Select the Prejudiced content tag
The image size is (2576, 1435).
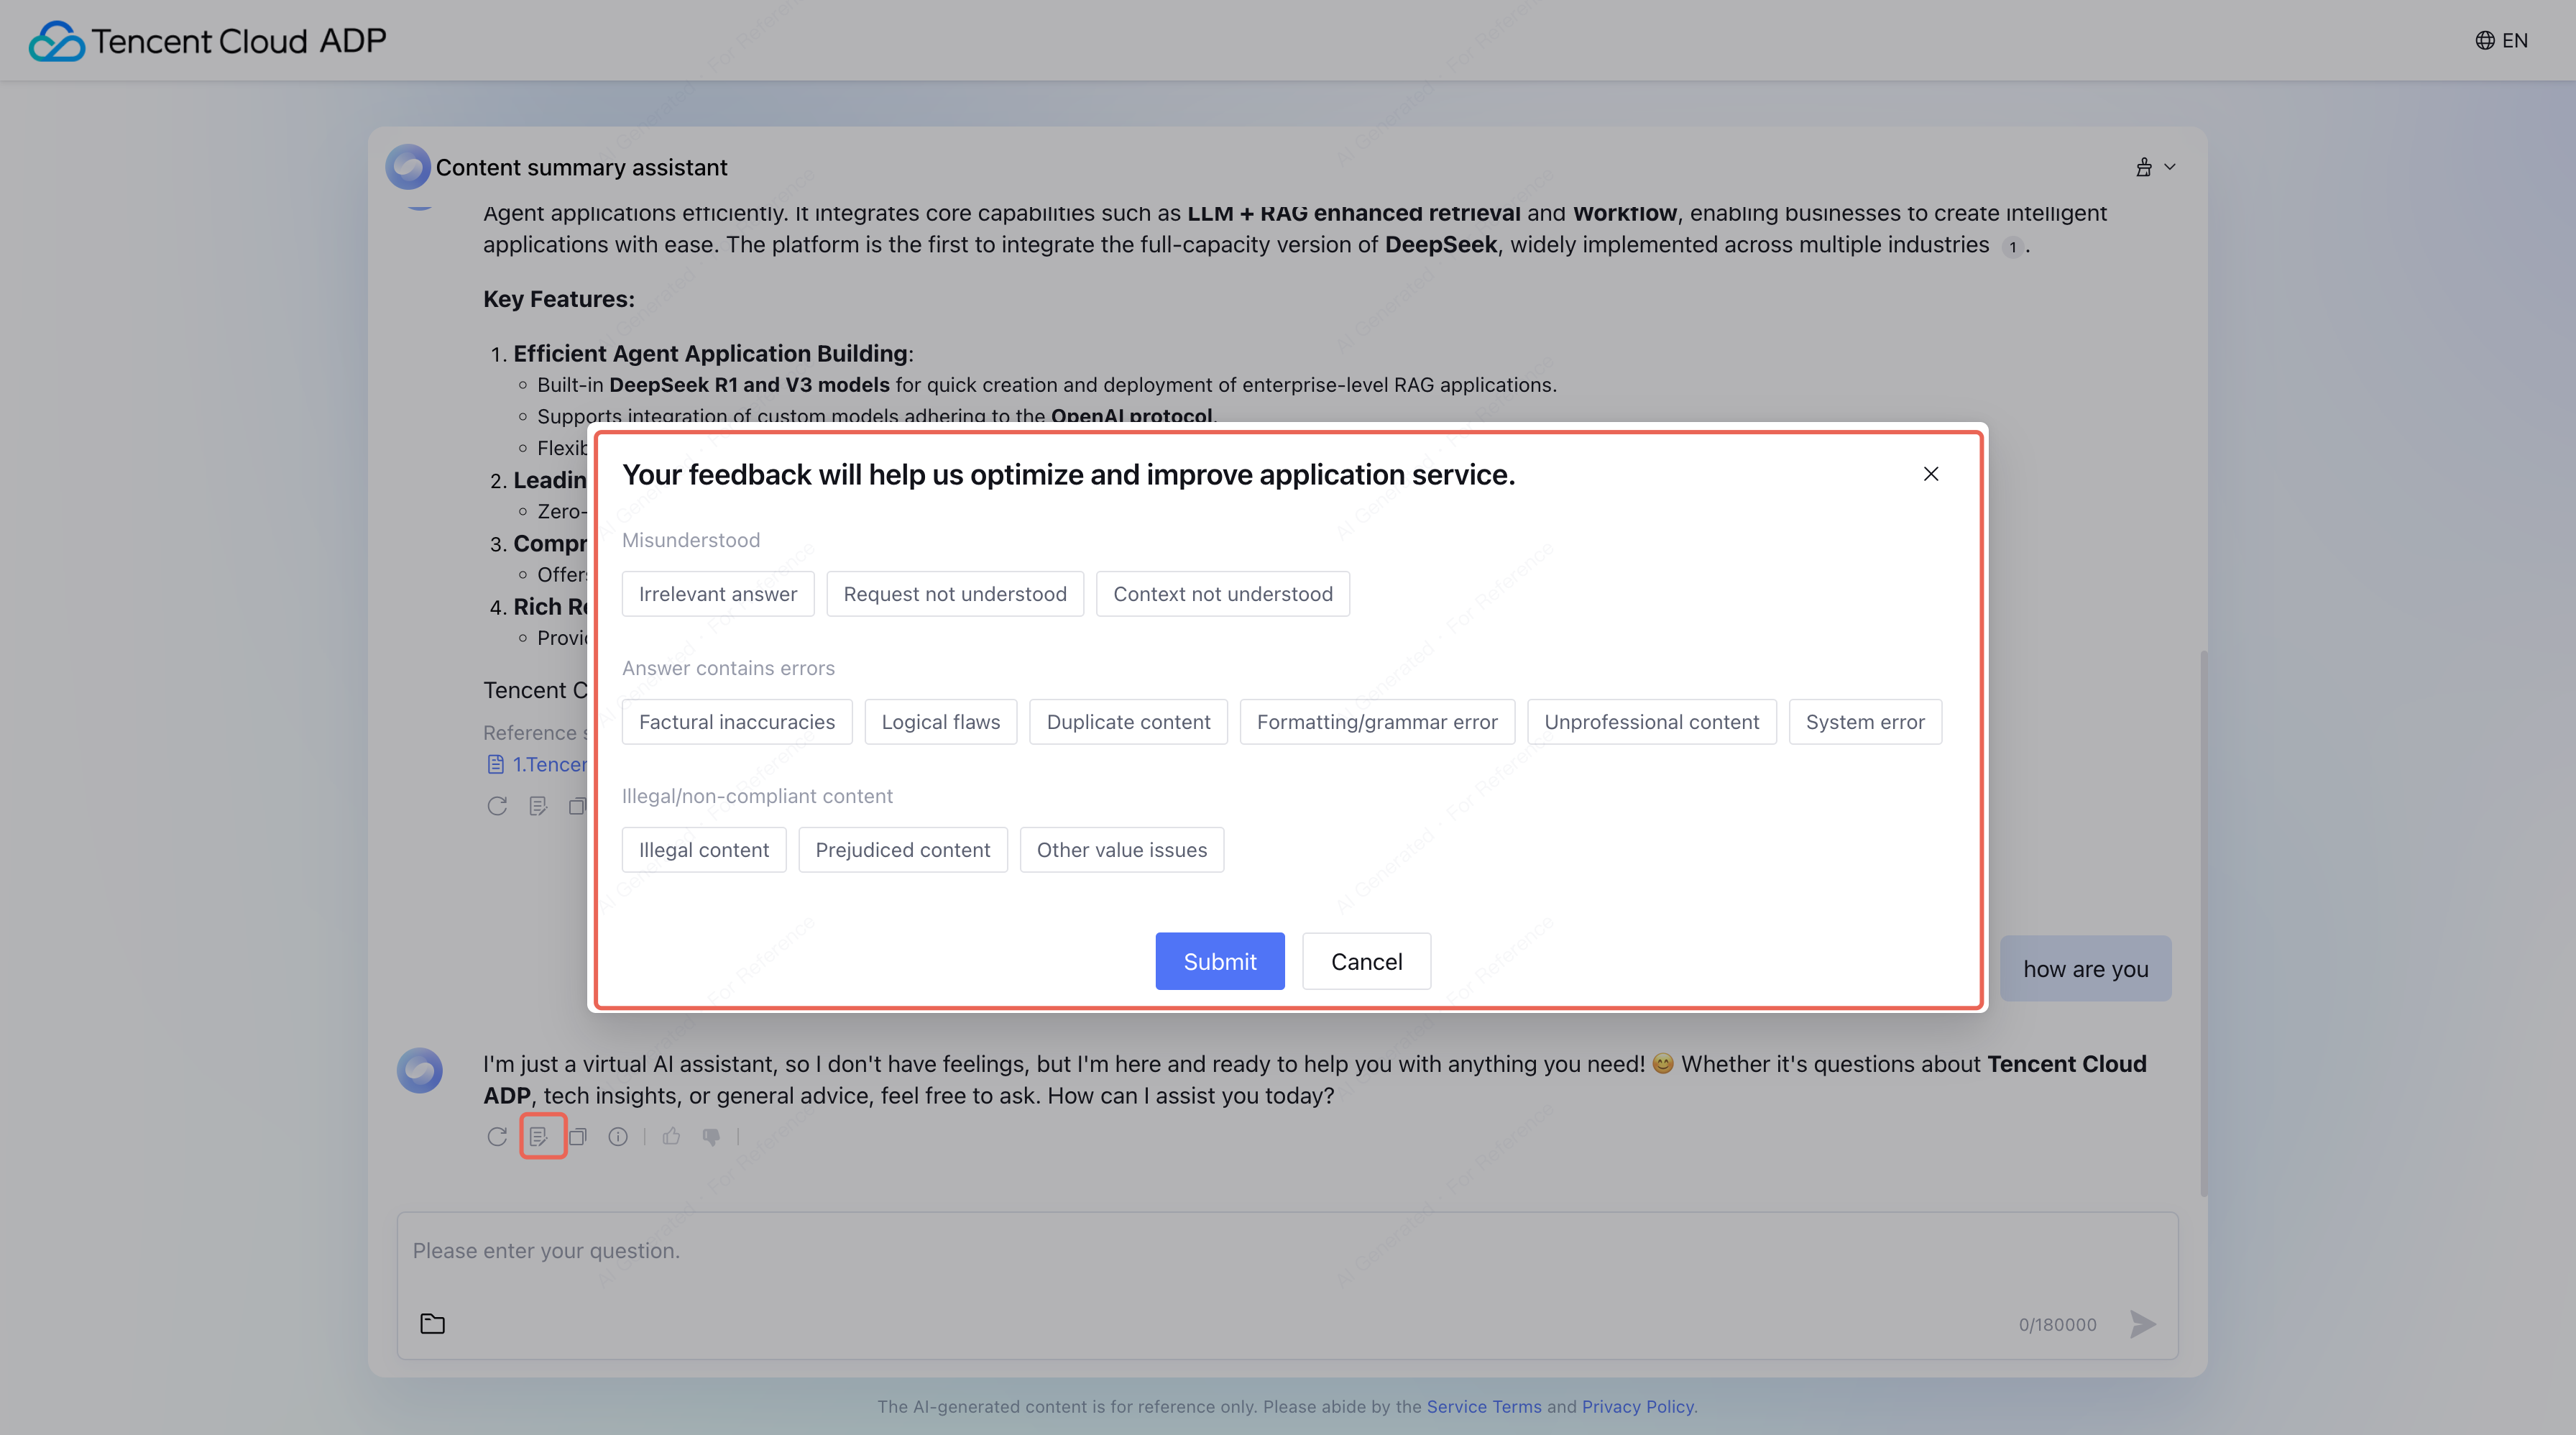902,850
